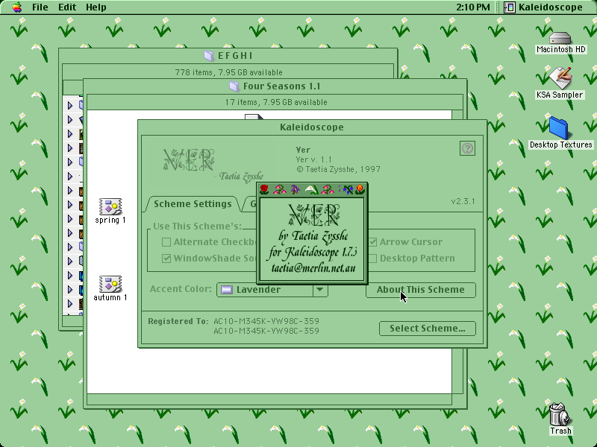Click the Select Scheme... button
The height and width of the screenshot is (447, 597).
tap(427, 329)
